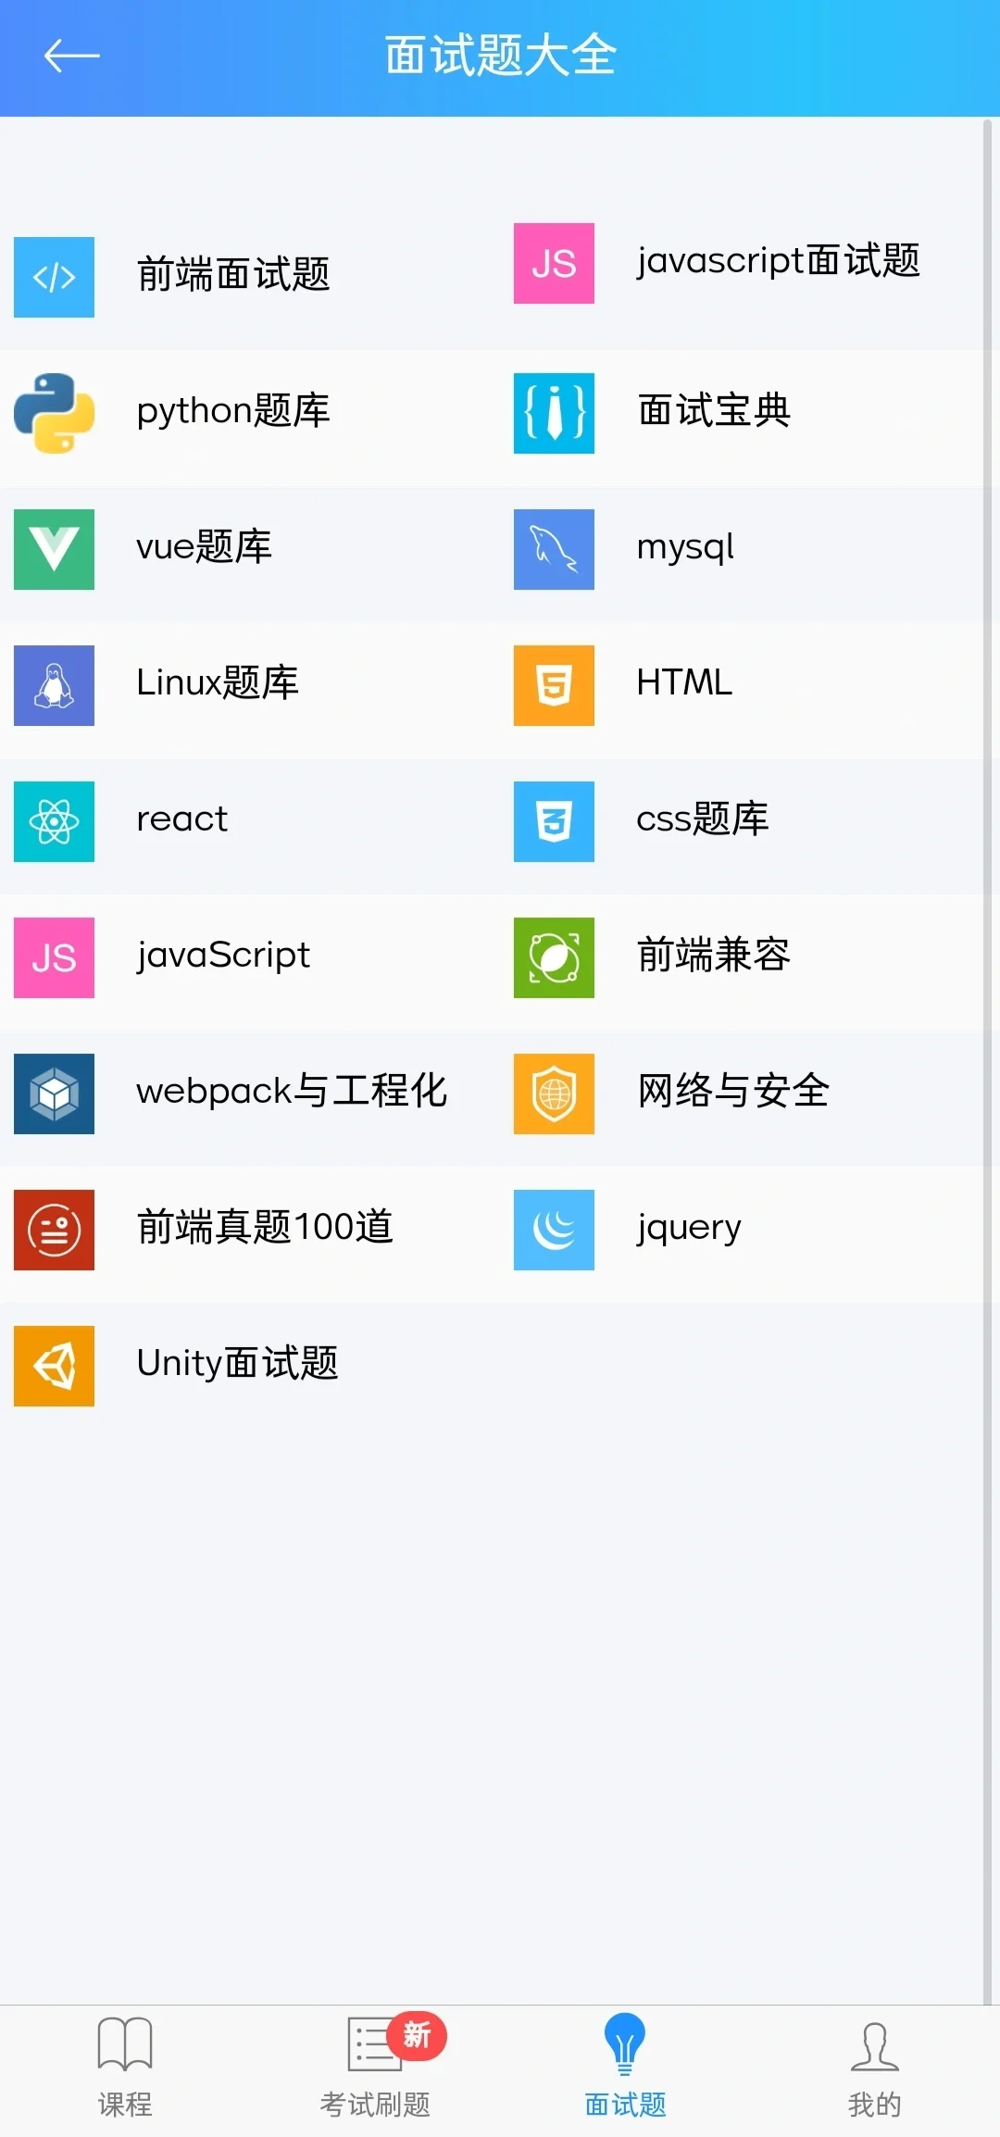1000x2137 pixels.
Task: Select the react label
Action: tap(181, 819)
